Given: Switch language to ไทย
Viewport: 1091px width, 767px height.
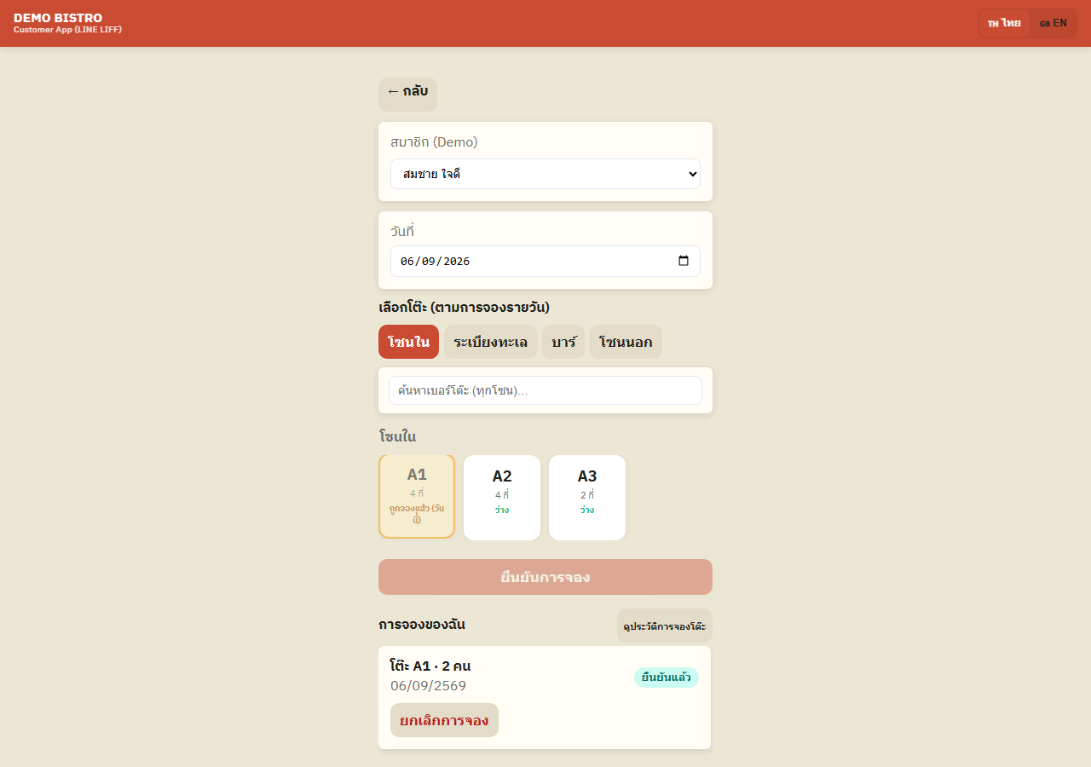Looking at the screenshot, I should [1005, 23].
